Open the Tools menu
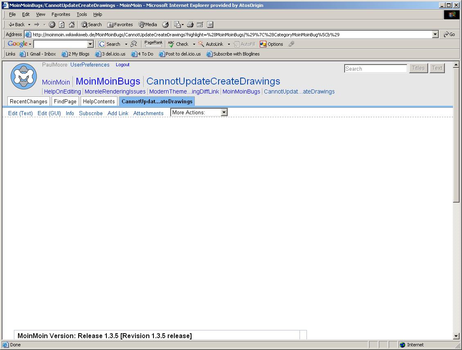 pyautogui.click(x=81, y=14)
